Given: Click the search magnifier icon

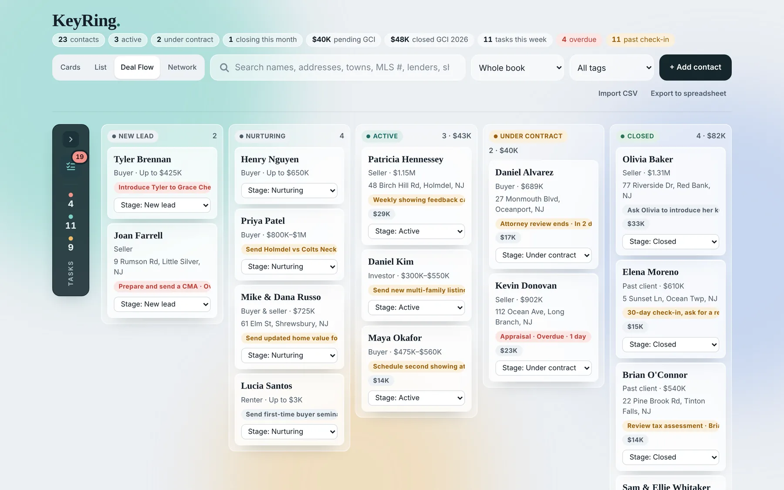Looking at the screenshot, I should (224, 68).
